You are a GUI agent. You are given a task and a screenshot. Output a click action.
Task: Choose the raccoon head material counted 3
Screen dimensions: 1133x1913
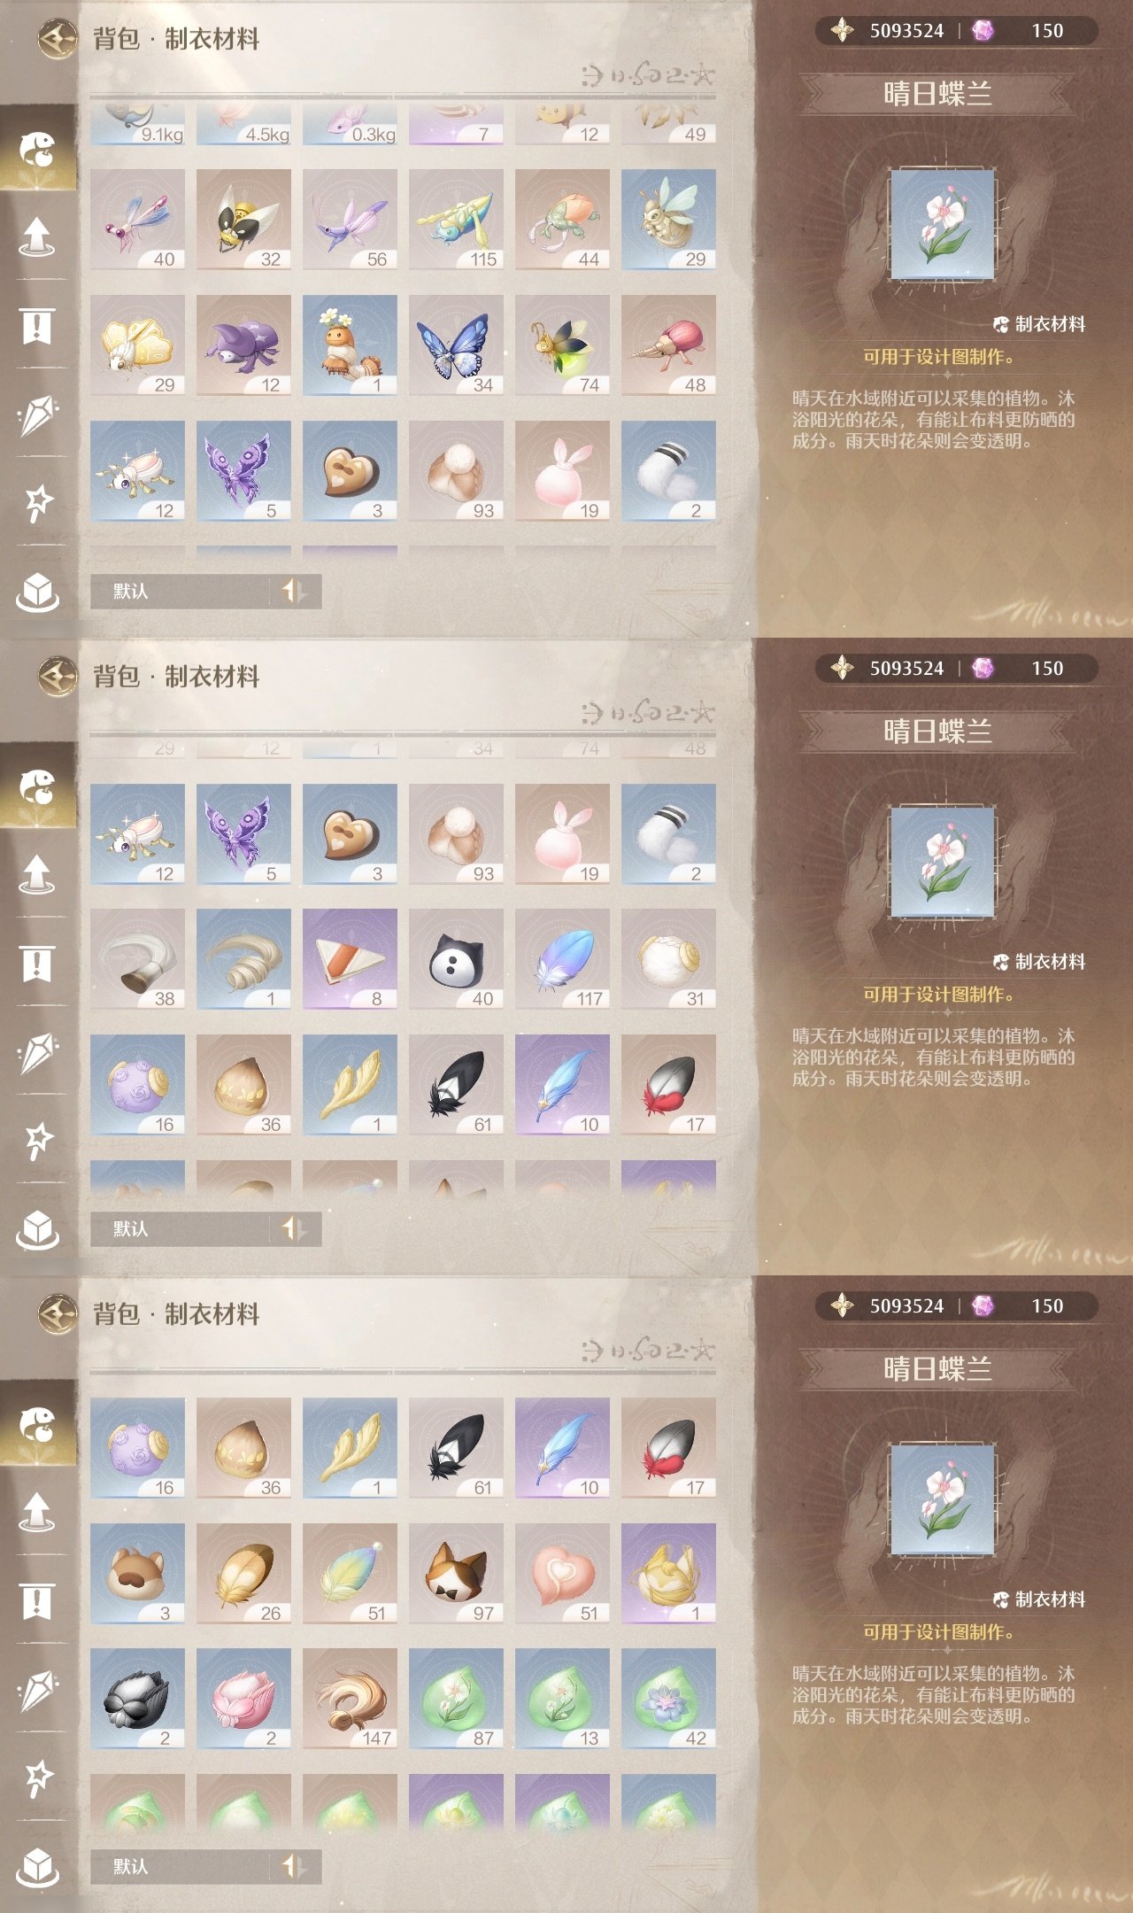click(x=137, y=1574)
